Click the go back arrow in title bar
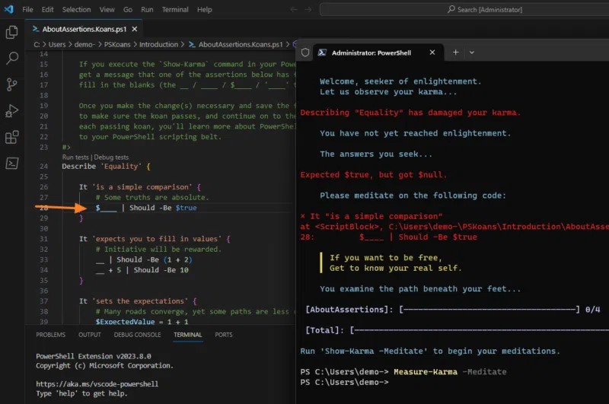 pos(294,9)
